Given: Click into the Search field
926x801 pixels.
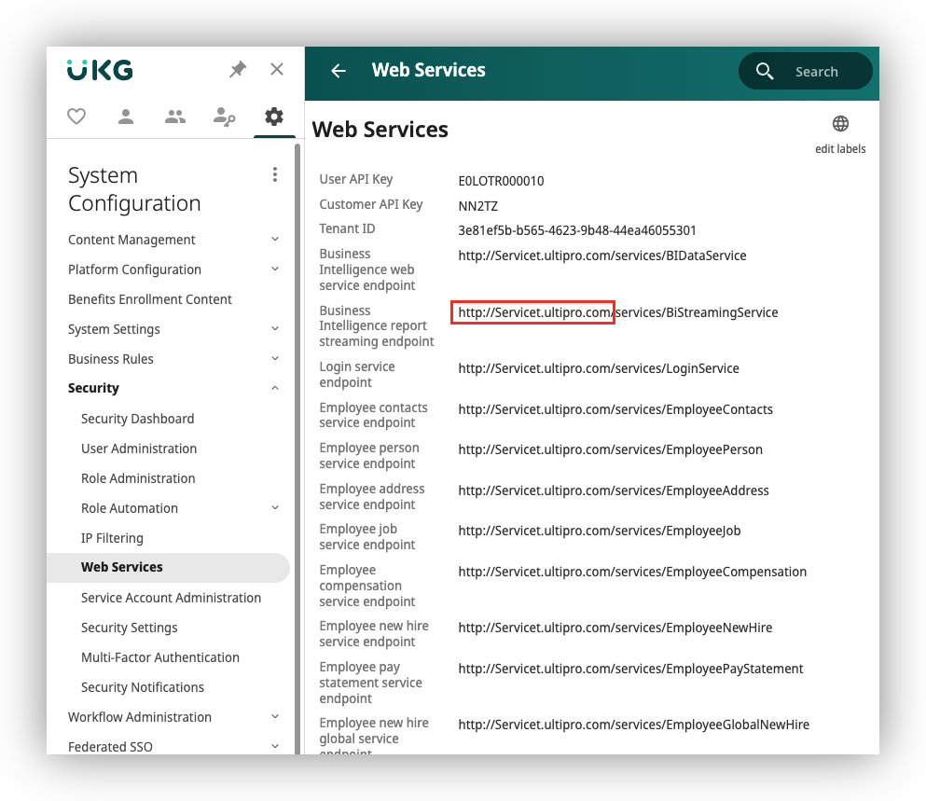Looking at the screenshot, I should tap(806, 71).
